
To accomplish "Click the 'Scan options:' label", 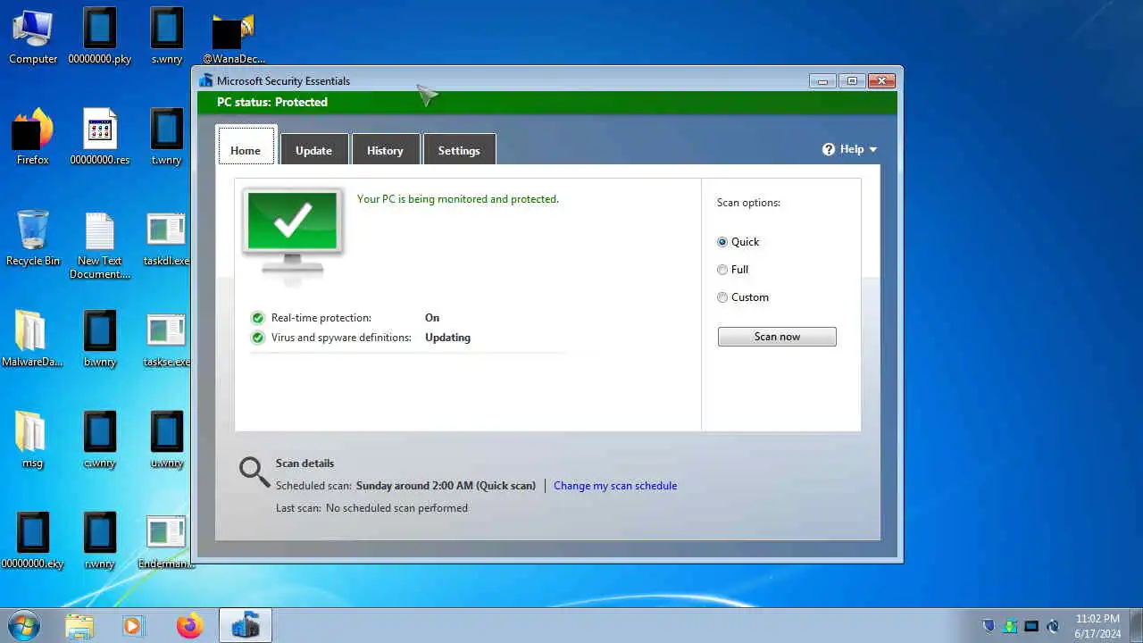I will [748, 203].
